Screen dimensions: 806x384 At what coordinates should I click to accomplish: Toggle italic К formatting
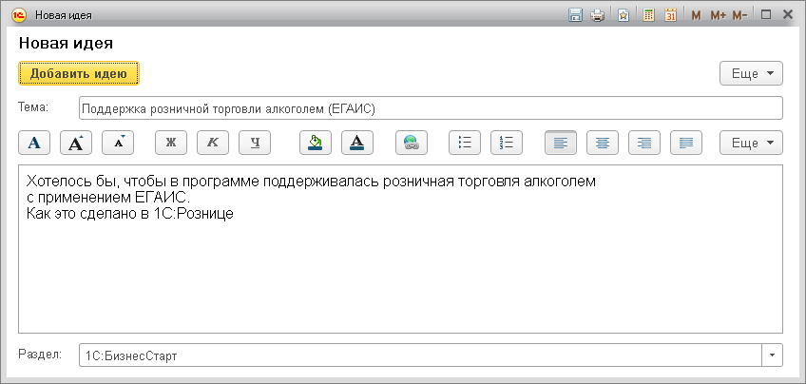[213, 143]
